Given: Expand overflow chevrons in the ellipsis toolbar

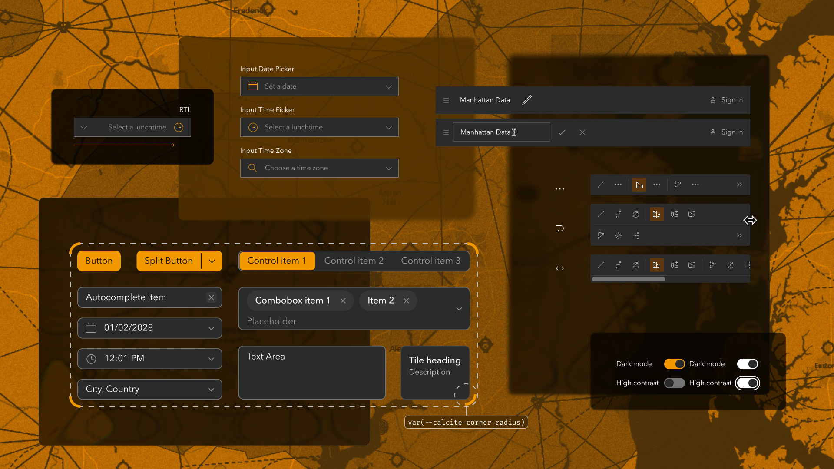Looking at the screenshot, I should pos(739,185).
